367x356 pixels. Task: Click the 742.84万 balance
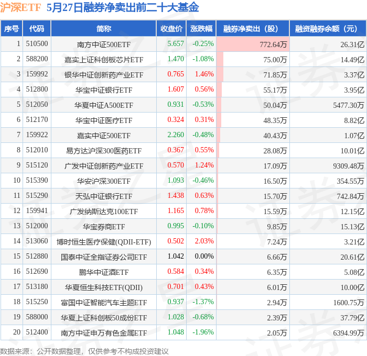pos(350,196)
